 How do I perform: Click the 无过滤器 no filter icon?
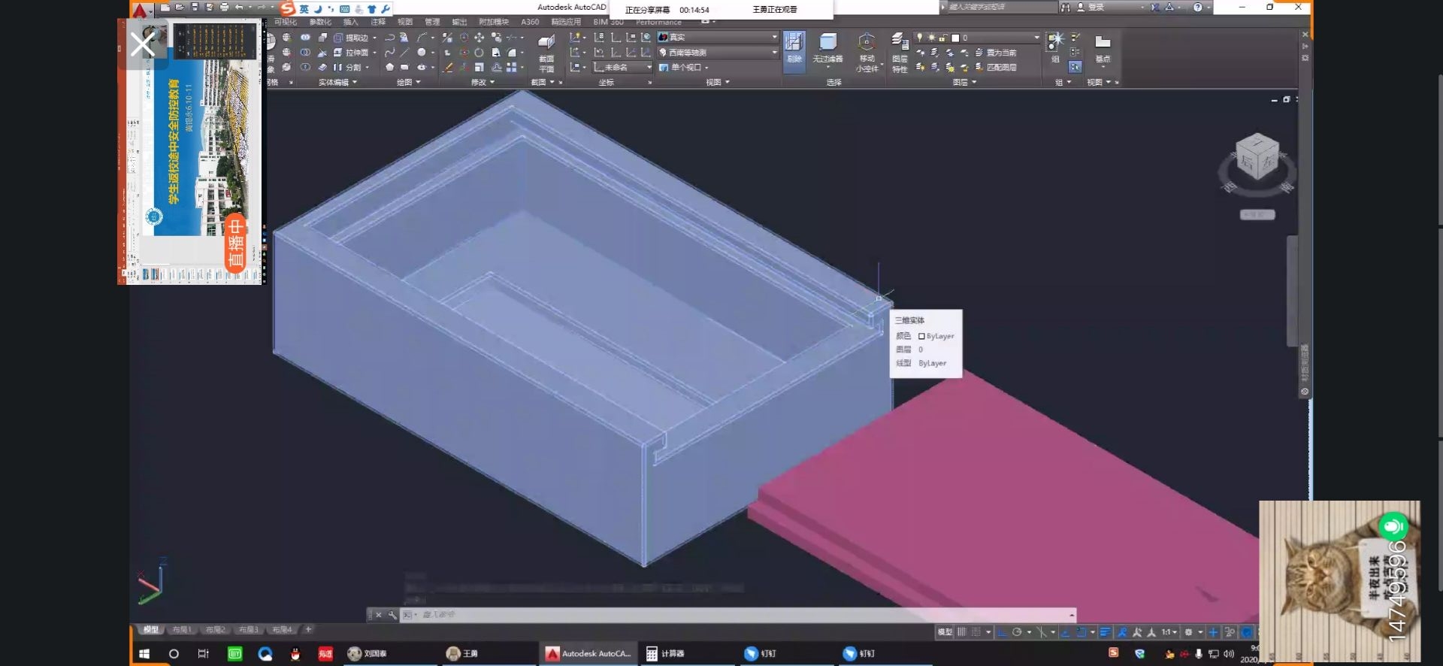(x=827, y=48)
